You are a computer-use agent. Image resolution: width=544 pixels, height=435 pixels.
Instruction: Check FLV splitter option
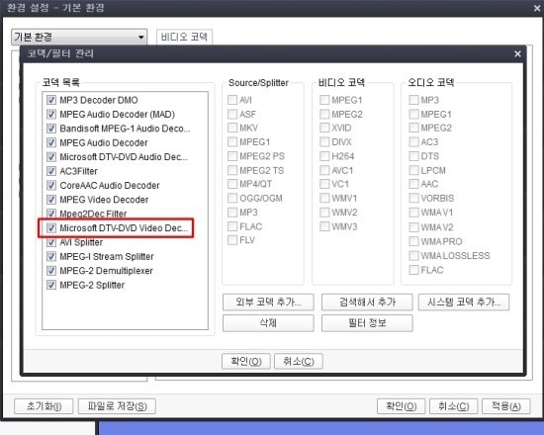[x=232, y=240]
